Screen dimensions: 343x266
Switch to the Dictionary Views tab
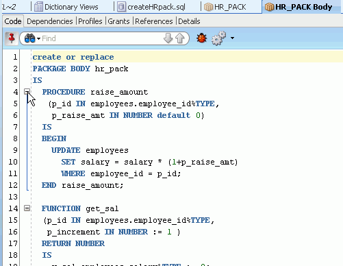66,7
